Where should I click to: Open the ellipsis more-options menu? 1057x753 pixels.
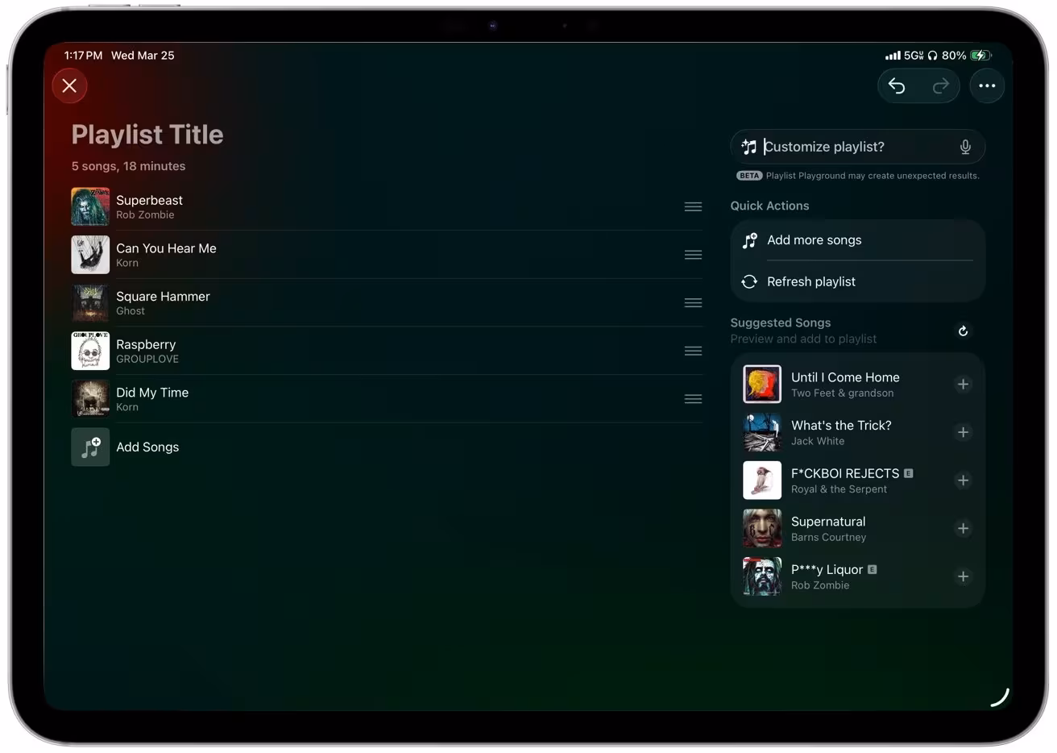[987, 85]
